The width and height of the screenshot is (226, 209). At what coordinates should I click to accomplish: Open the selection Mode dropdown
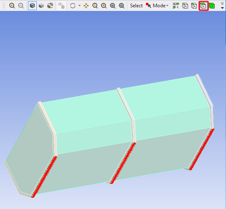tap(157, 6)
